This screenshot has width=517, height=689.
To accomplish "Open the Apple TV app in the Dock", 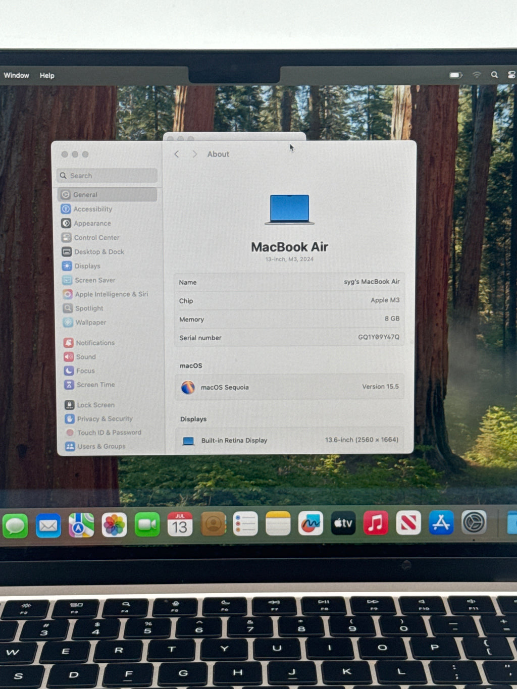I will [x=343, y=523].
